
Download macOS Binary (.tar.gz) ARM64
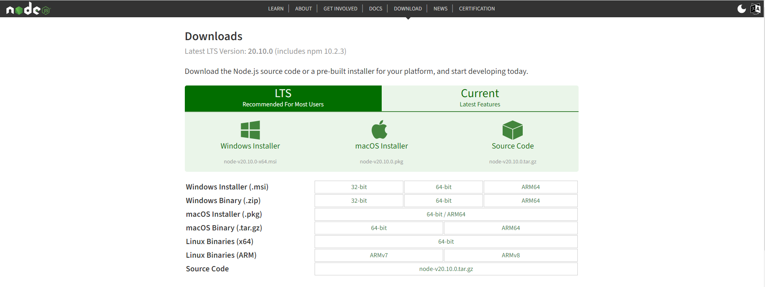coord(511,228)
